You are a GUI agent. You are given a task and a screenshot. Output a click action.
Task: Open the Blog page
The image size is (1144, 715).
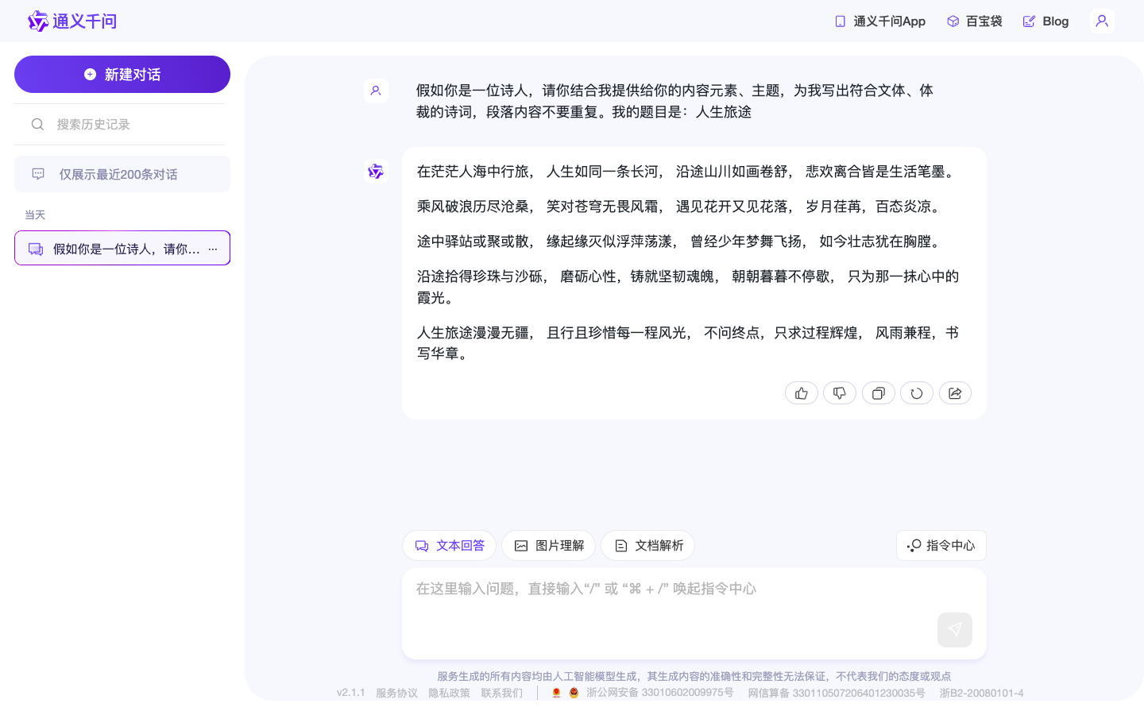coord(1045,21)
